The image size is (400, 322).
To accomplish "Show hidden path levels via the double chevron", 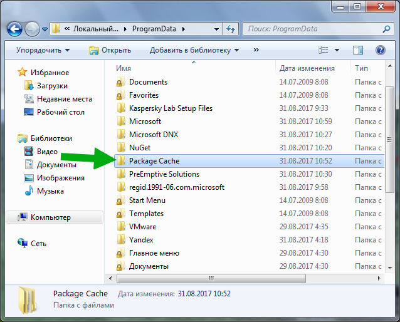I will click(67, 29).
